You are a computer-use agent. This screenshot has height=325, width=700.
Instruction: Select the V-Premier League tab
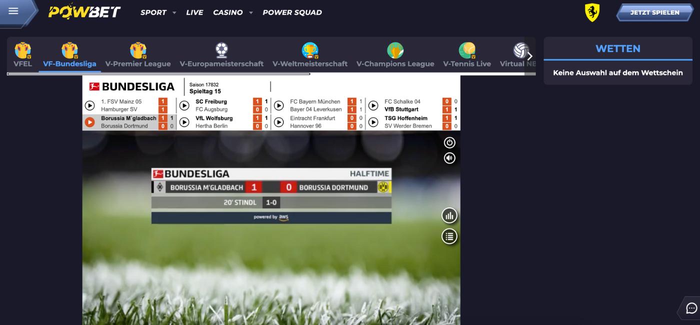point(138,55)
